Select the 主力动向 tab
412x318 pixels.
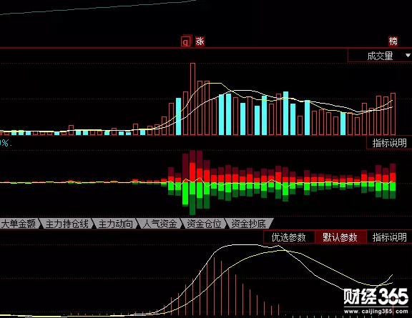(115, 224)
